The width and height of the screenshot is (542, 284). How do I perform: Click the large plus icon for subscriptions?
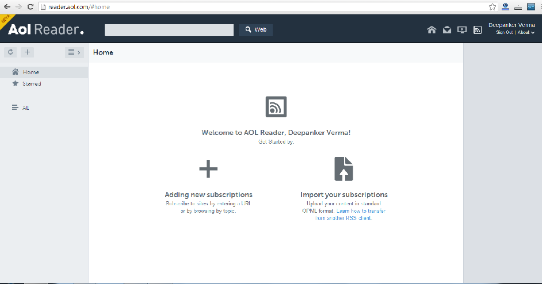point(208,169)
